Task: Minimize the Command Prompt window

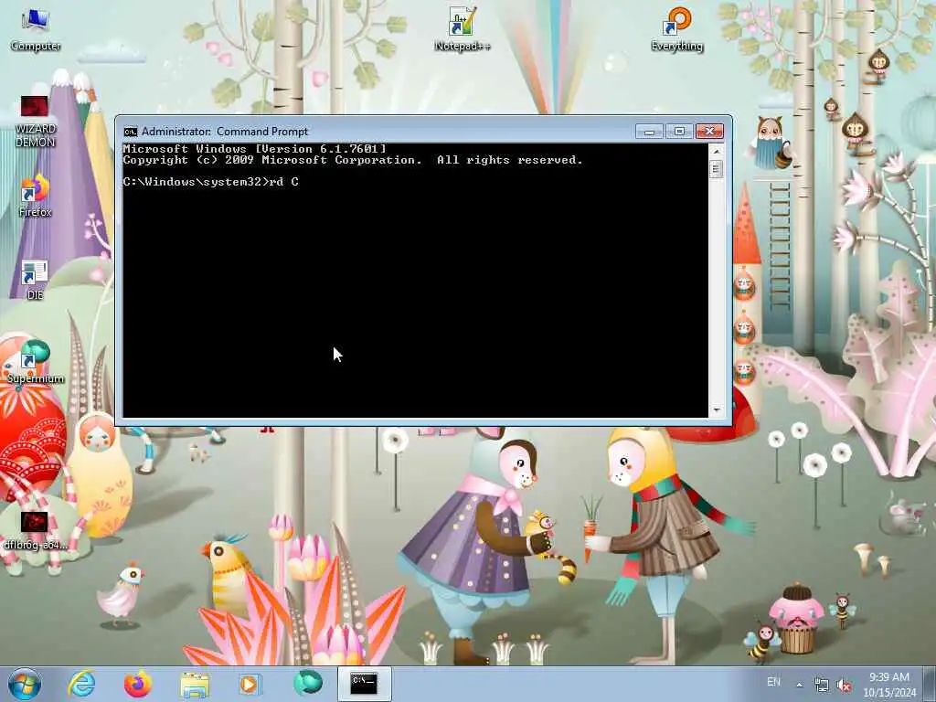Action: [x=650, y=132]
